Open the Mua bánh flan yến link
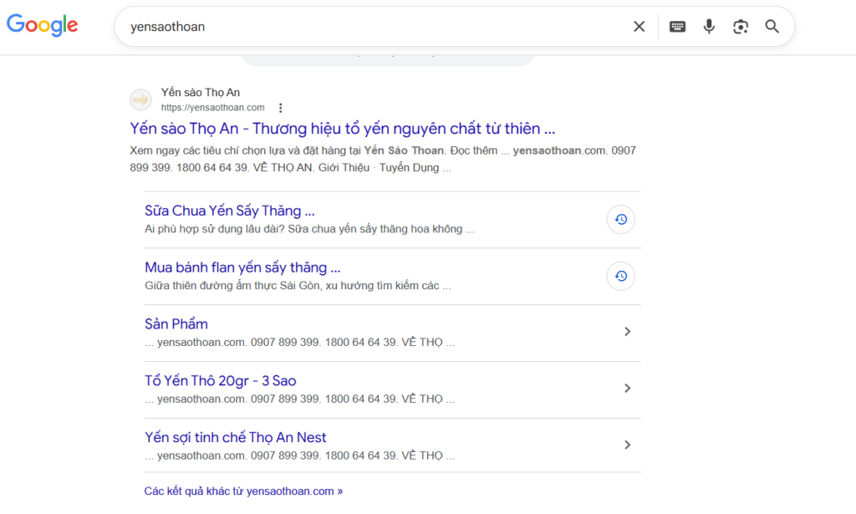 pos(240,267)
